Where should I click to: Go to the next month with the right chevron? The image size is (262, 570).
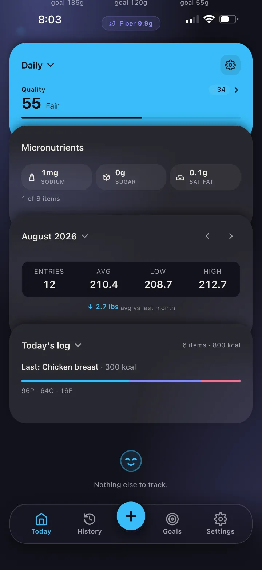231,236
